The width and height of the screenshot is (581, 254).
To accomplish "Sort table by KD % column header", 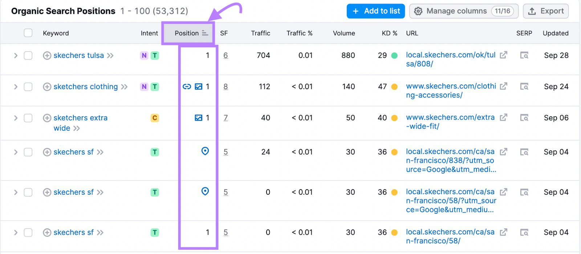I will [x=389, y=33].
